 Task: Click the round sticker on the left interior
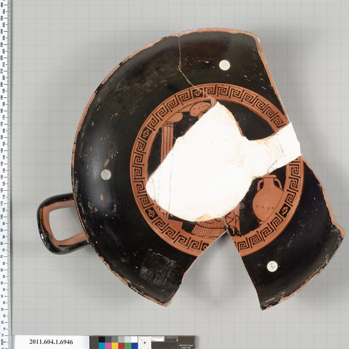(106, 174)
